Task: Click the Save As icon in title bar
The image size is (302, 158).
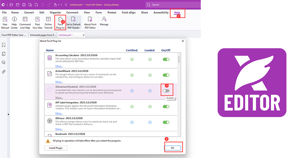Action: pyautogui.click(x=30, y=5)
